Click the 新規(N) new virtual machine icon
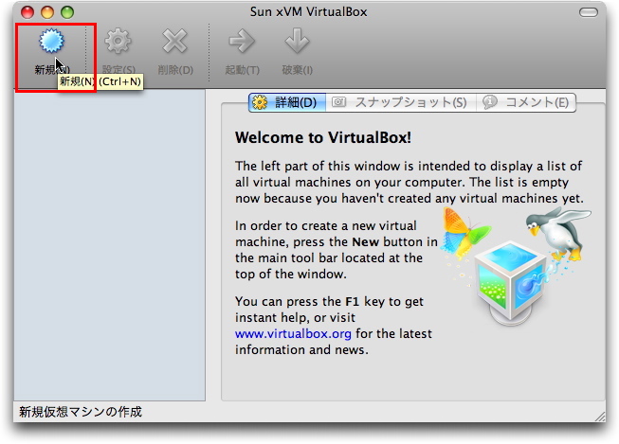 (x=51, y=41)
